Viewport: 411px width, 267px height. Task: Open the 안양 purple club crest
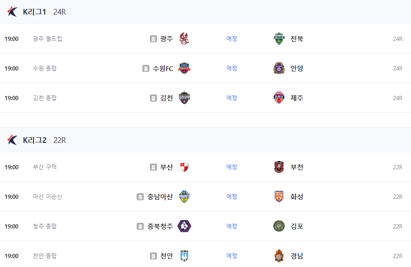pos(279,68)
